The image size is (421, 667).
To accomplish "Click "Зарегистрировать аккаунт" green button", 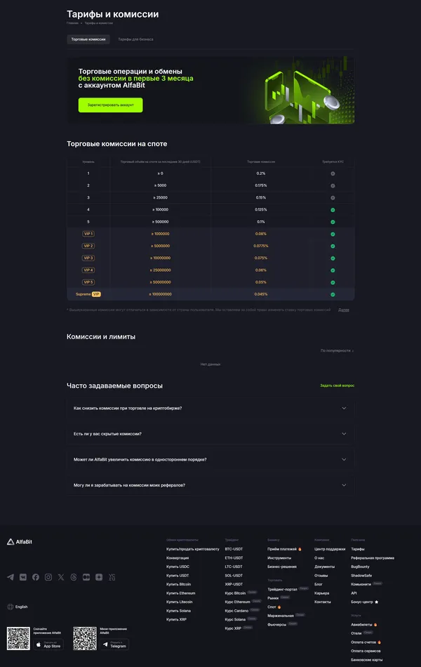I will pyautogui.click(x=110, y=105).
